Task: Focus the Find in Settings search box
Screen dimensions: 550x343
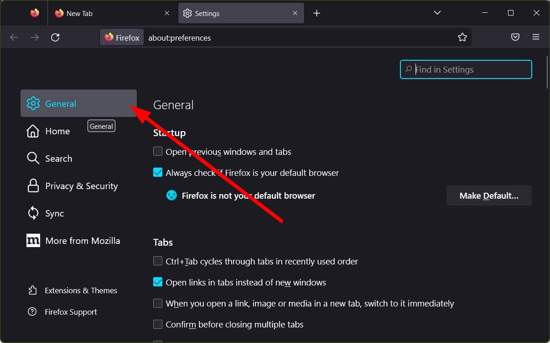Action: coord(466,69)
